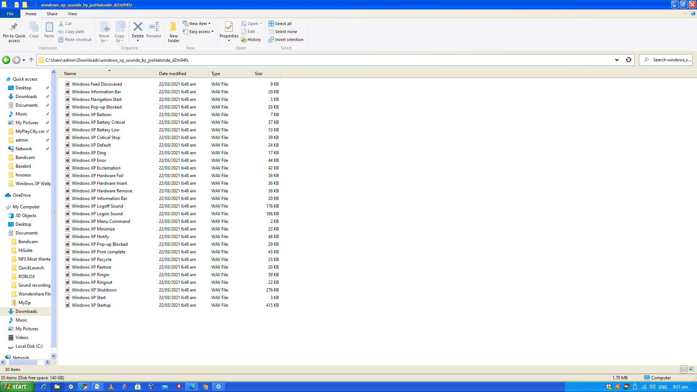
Task: Sort files by Size column header
Action: (266, 73)
